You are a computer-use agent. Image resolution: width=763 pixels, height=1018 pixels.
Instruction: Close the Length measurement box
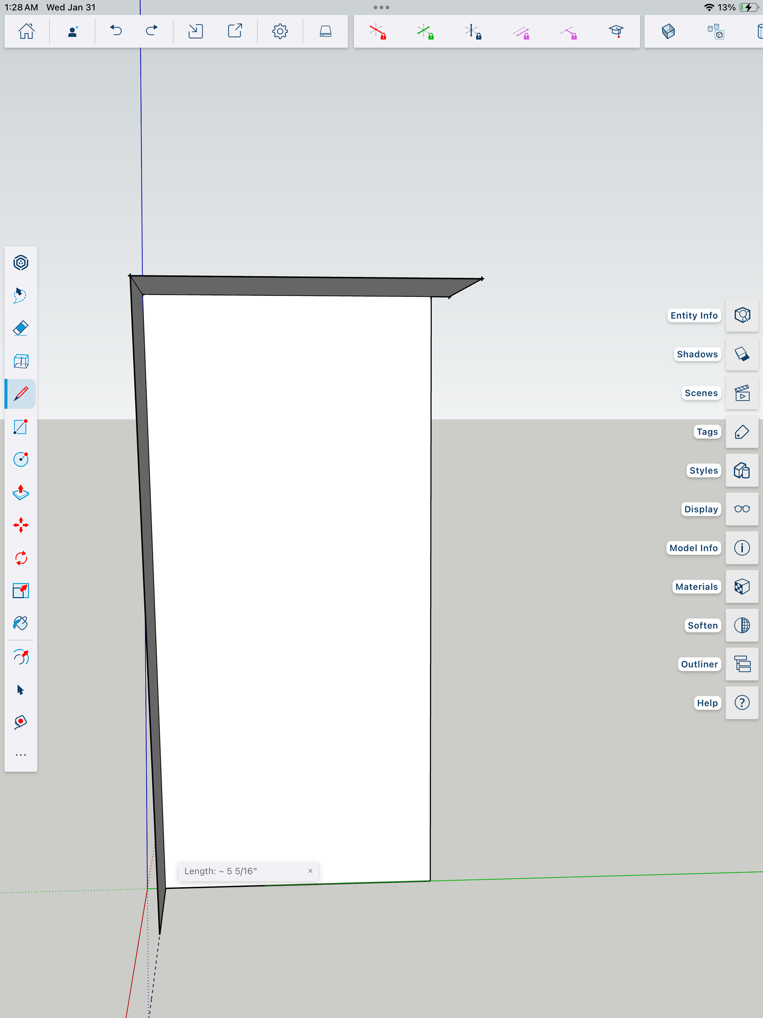[x=310, y=871]
